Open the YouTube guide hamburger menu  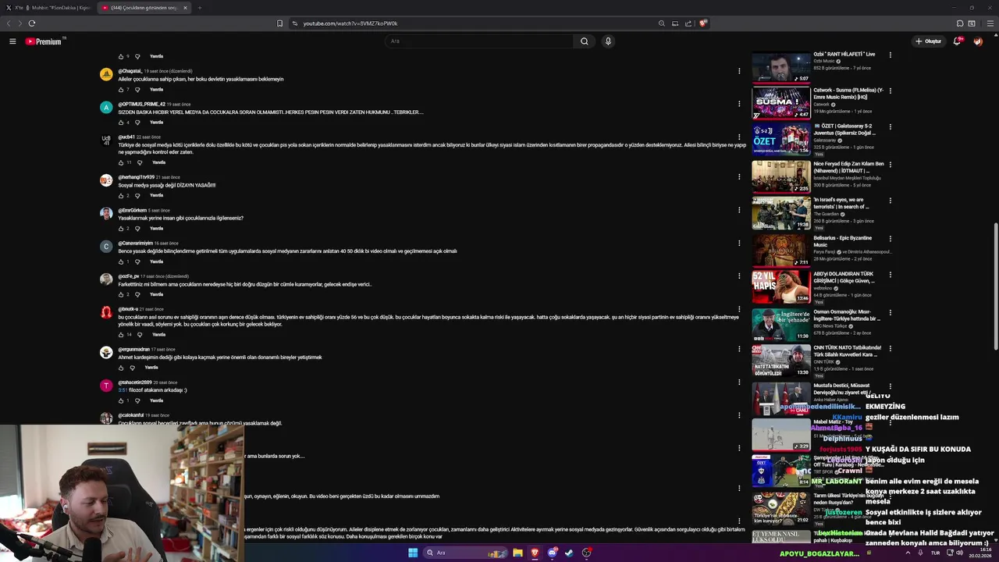[12, 41]
